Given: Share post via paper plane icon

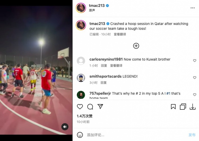Looking at the screenshot, I should pyautogui.click(x=100, y=106).
